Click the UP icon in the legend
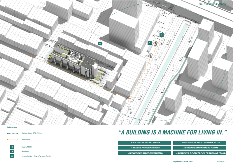The image size is (233, 165). click(x=12, y=156)
